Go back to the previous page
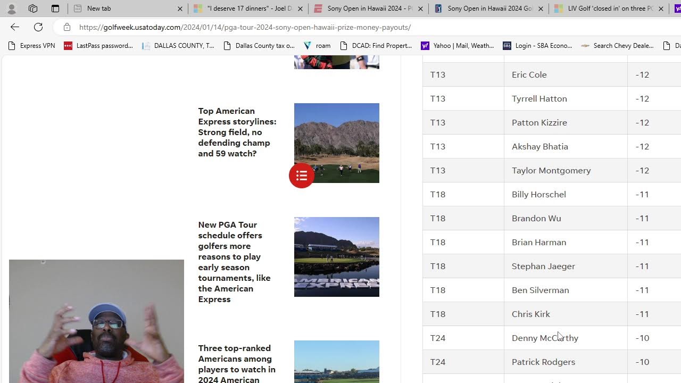This screenshot has height=383, width=681. (x=14, y=27)
